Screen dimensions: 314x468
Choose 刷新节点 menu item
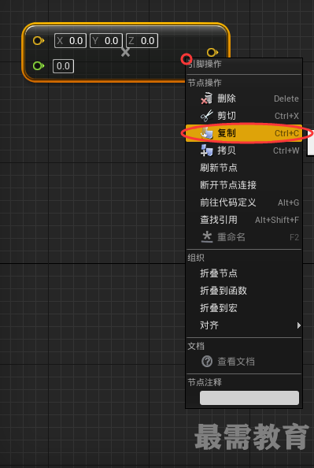[x=244, y=168]
